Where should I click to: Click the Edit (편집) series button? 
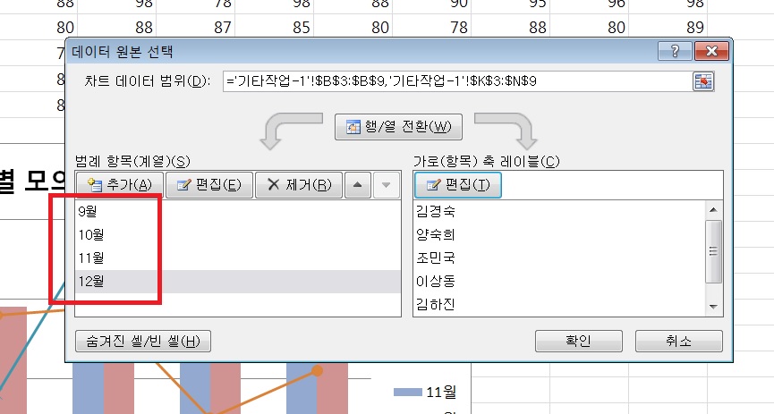[x=209, y=185]
